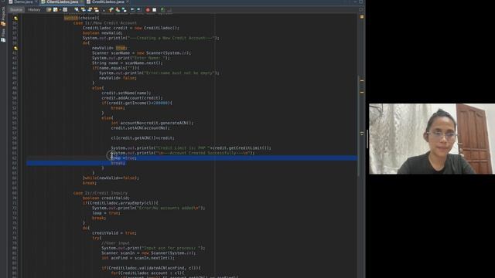Click the Comment lines toolbar icon
Viewport: 495px width, 278px height.
coord(162,10)
